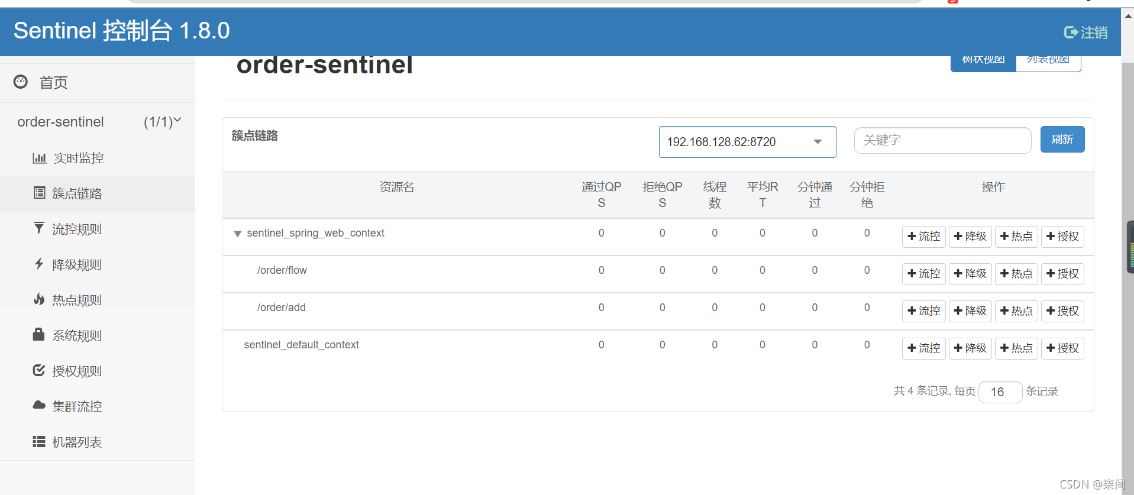Open 降级规则 menu entry
Viewport: 1134px width, 495px height.
[98, 264]
